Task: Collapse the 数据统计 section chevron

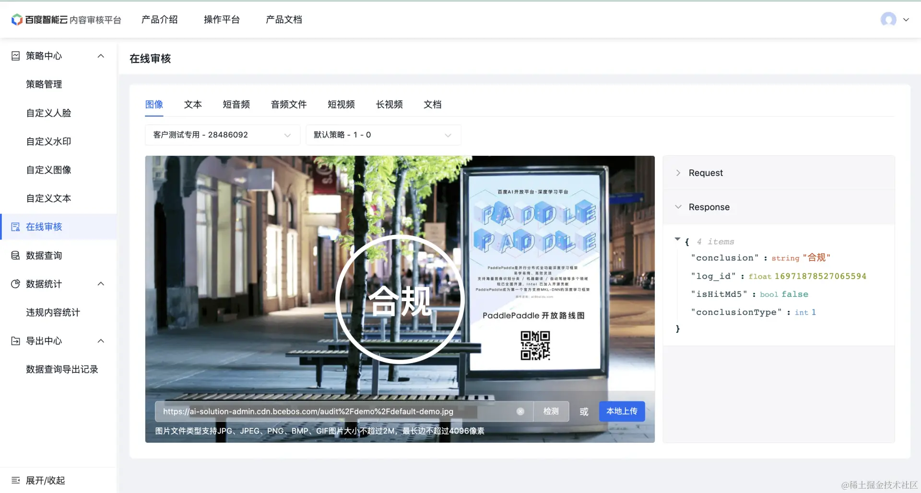Action: (x=101, y=284)
